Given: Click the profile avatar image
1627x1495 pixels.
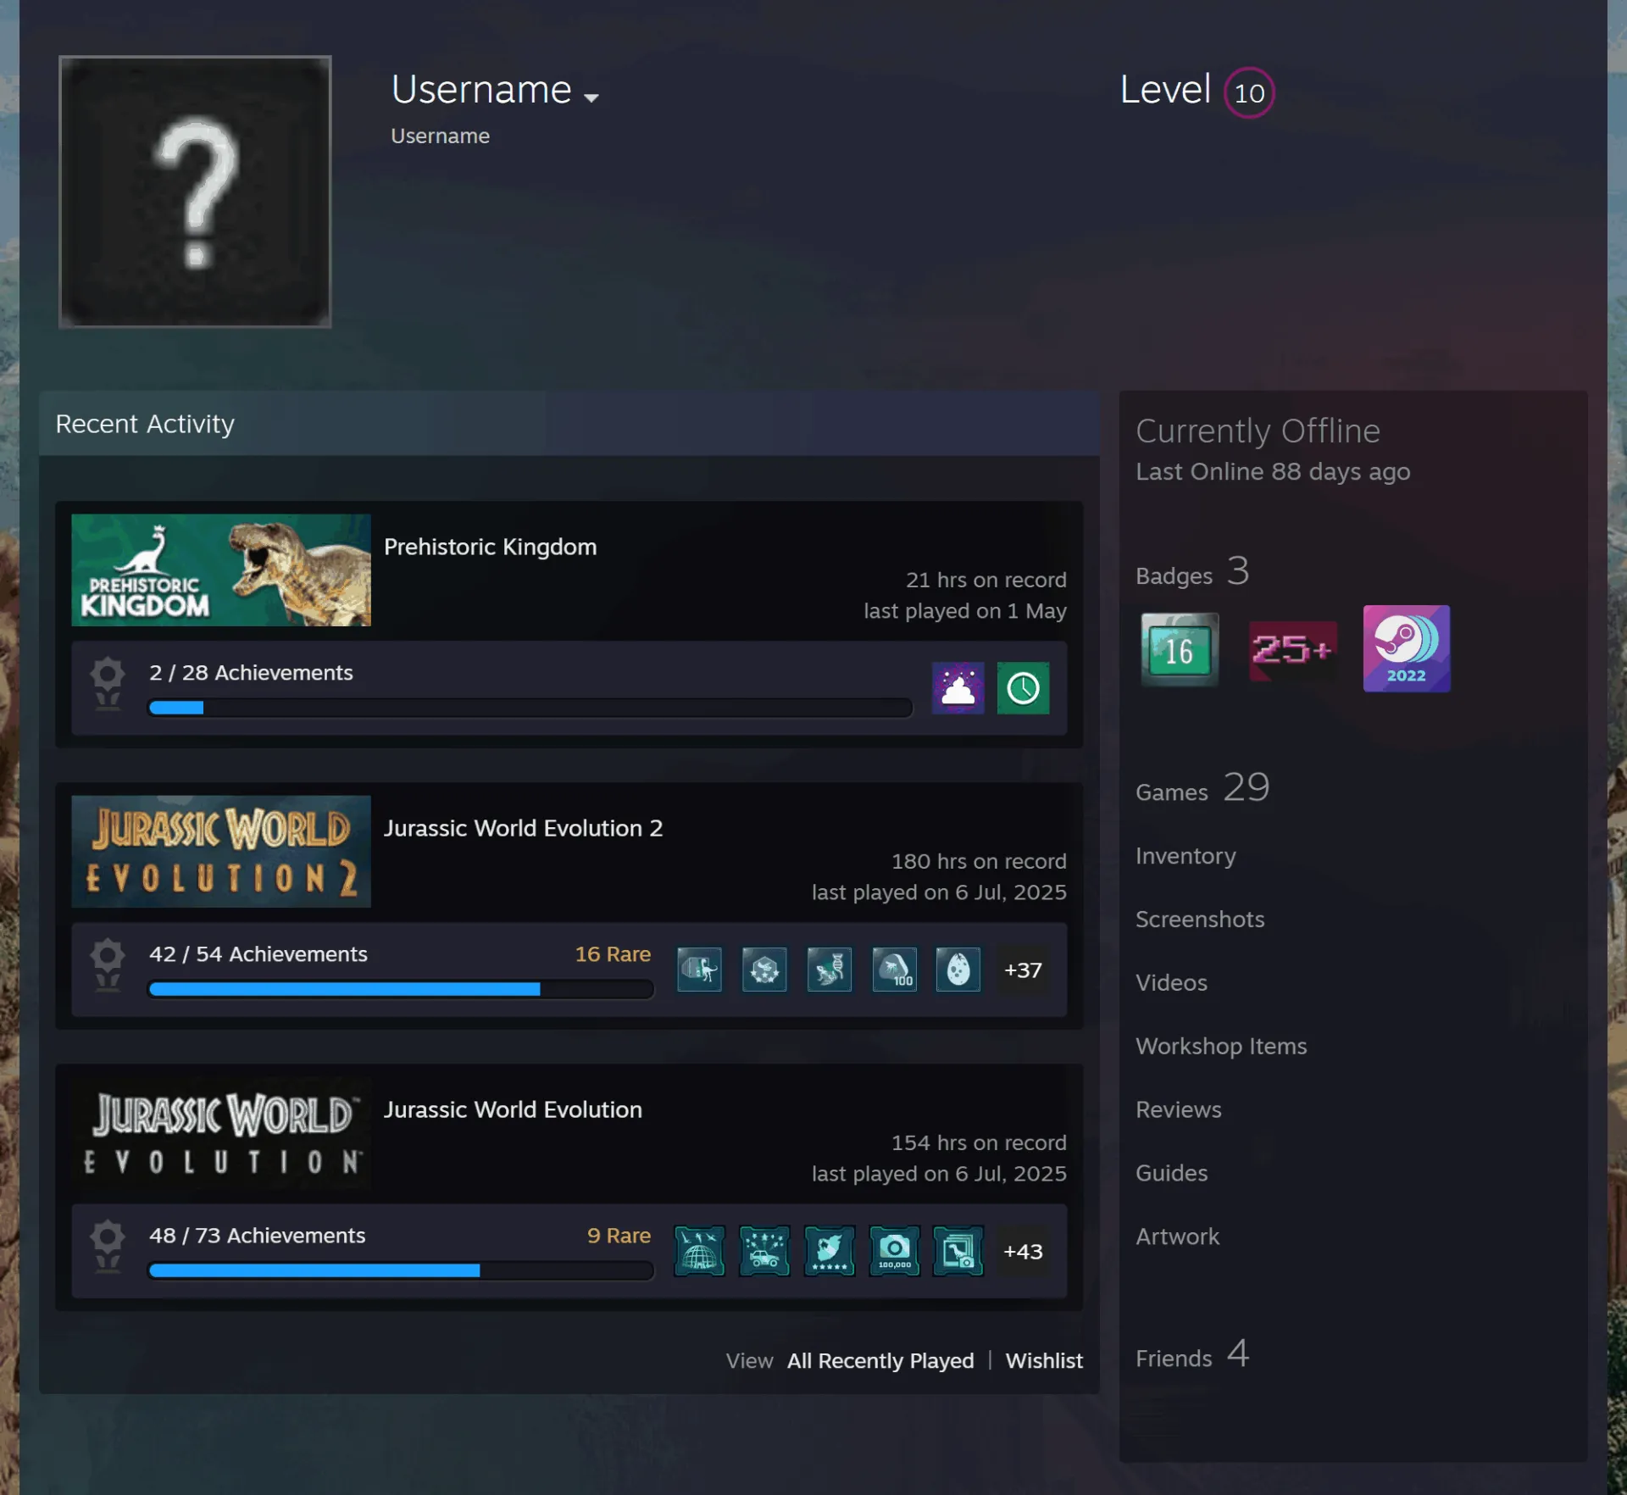Looking at the screenshot, I should [195, 192].
